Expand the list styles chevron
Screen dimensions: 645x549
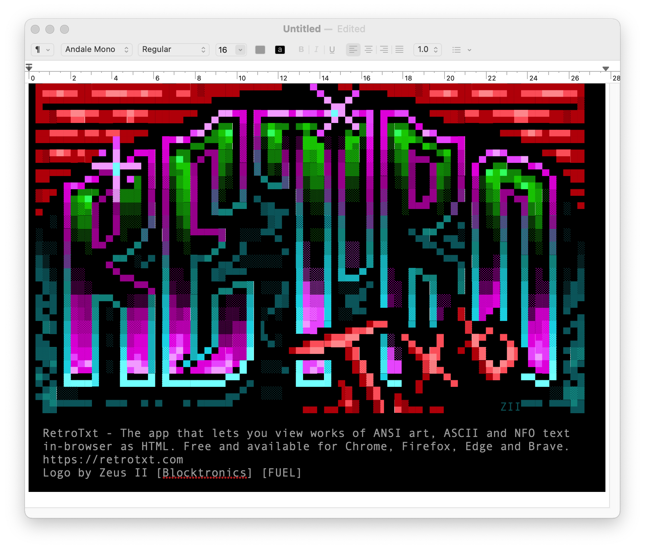(x=469, y=50)
